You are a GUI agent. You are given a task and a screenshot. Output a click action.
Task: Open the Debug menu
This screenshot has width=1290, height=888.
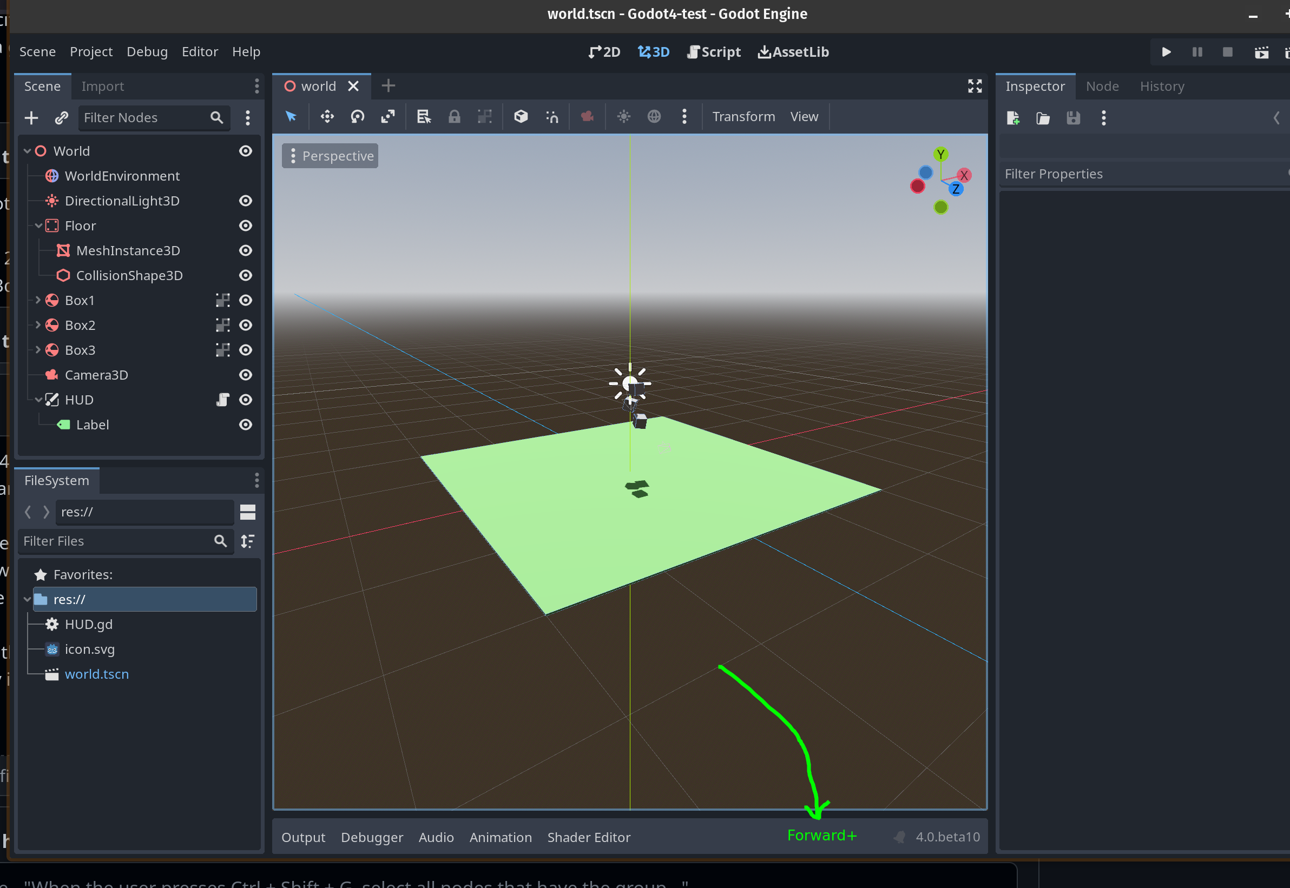(147, 51)
